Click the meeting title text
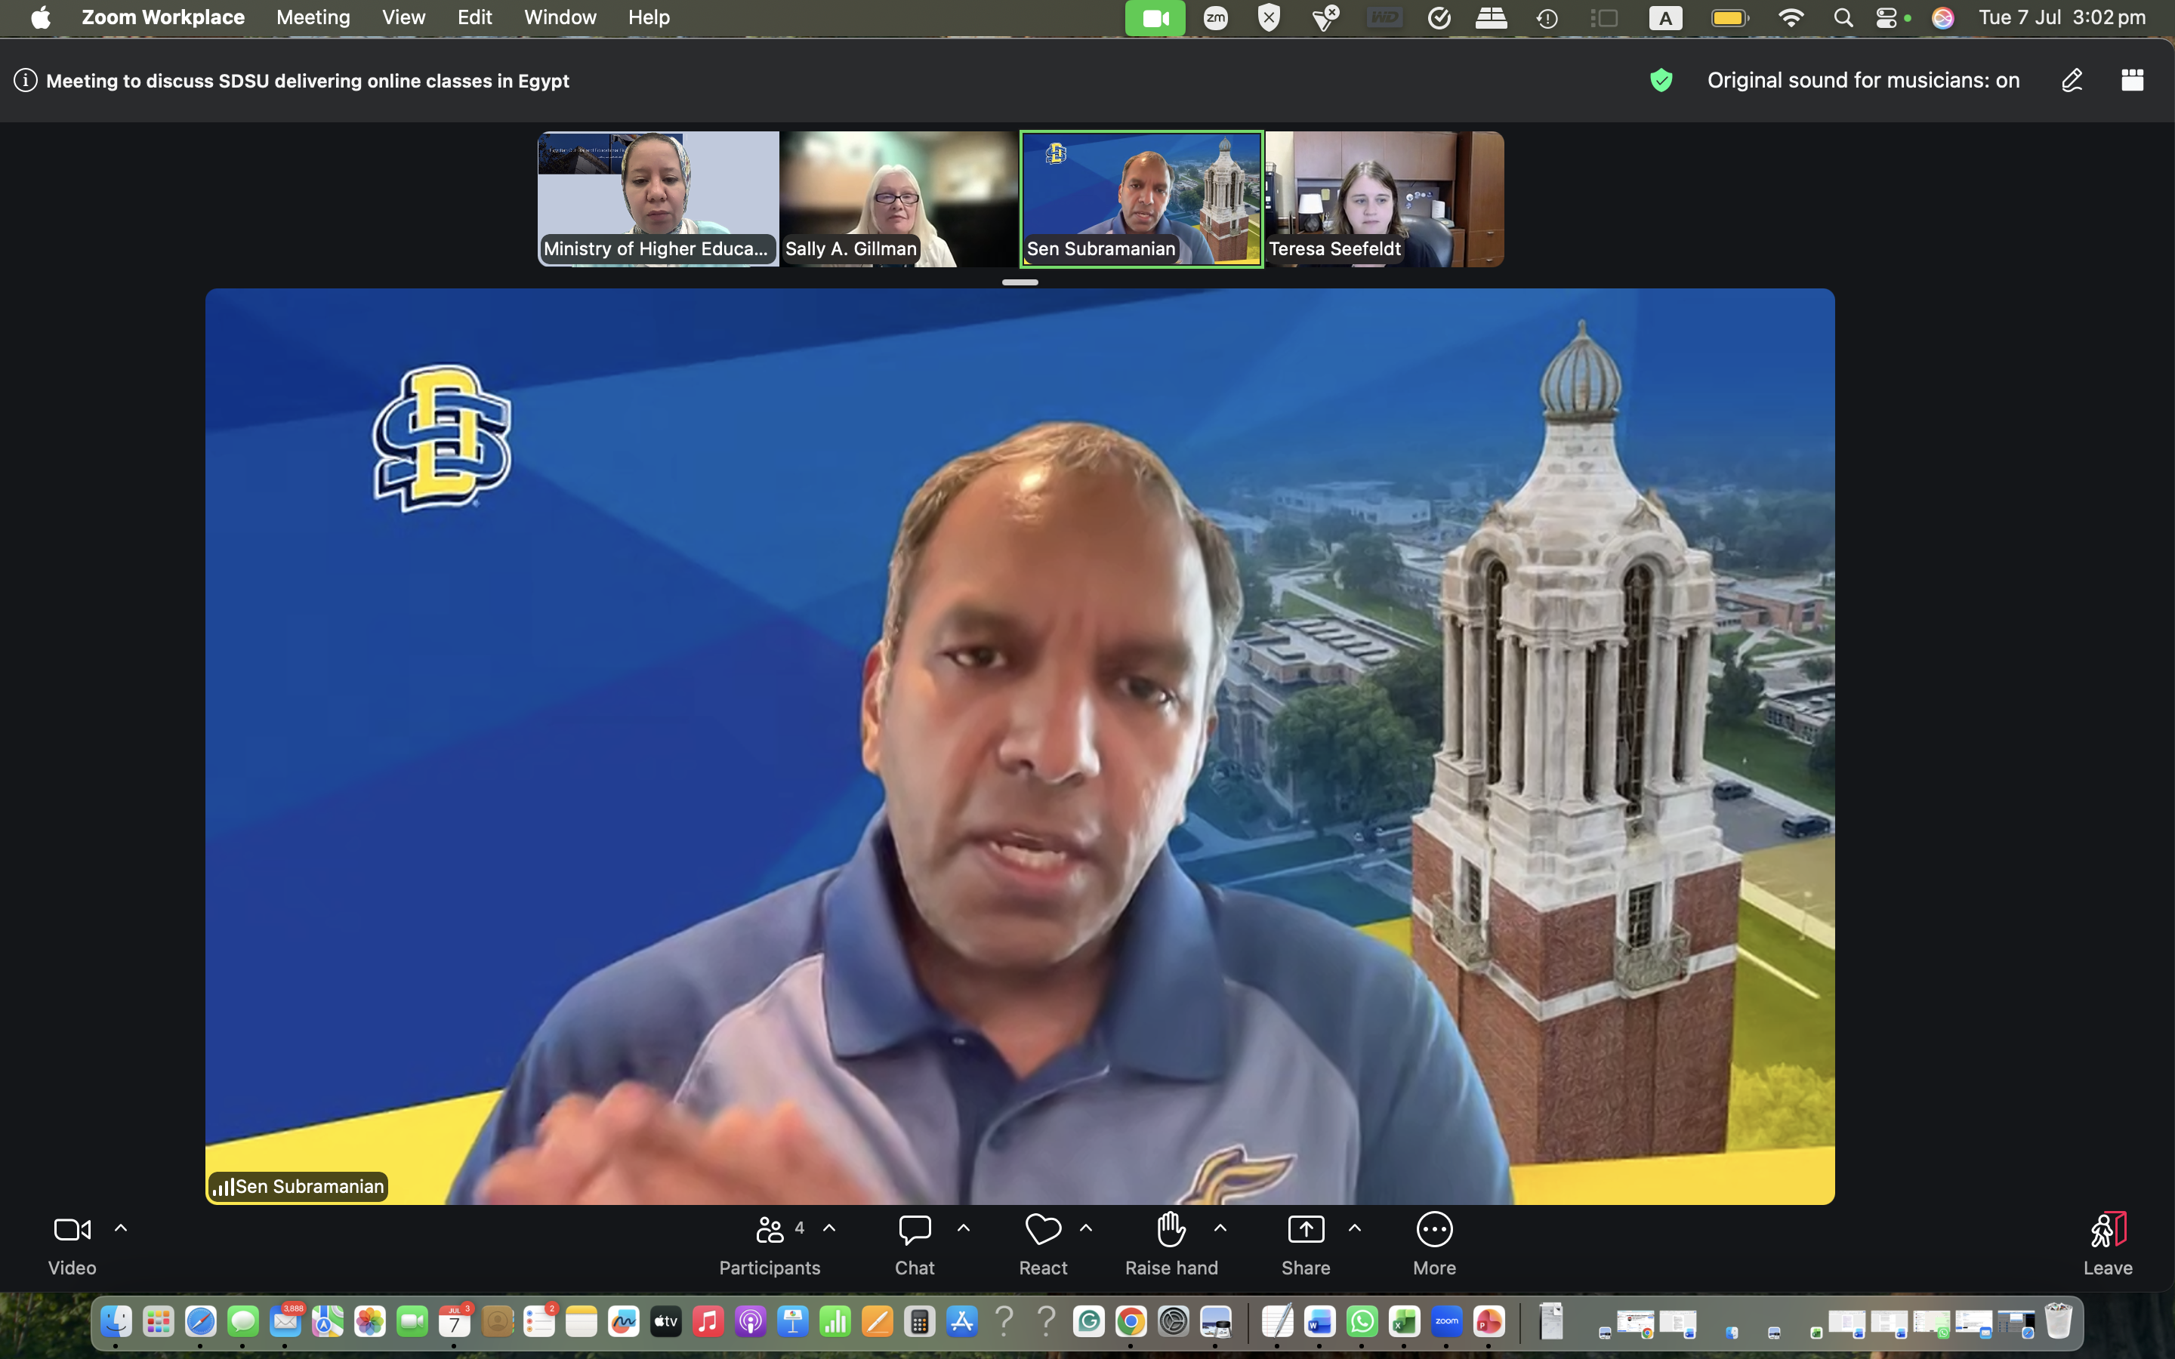The width and height of the screenshot is (2175, 1359). (307, 81)
